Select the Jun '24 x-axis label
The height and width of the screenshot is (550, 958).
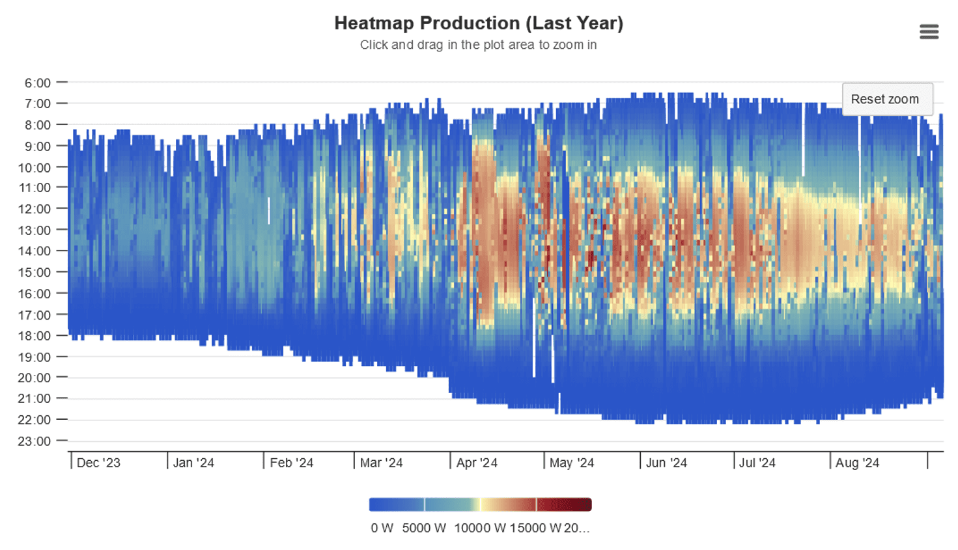pyautogui.click(x=666, y=463)
